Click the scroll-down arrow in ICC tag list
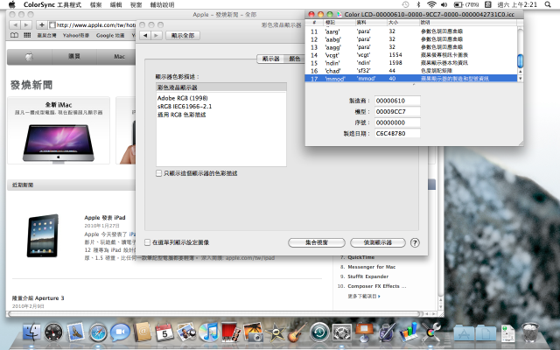The image size is (560, 350). (520, 78)
